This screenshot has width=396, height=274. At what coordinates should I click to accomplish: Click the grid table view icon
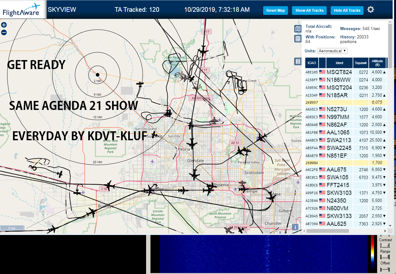click(298, 38)
